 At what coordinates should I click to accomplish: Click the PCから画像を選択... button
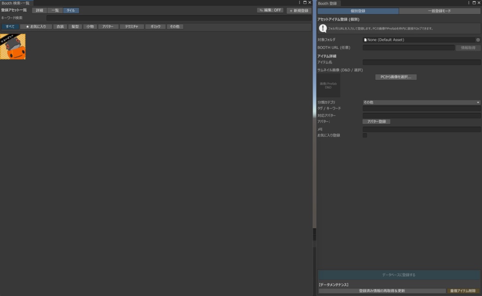[x=395, y=77]
